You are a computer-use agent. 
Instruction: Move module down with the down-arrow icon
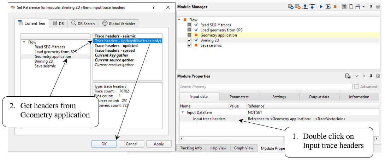(x=312, y=7)
